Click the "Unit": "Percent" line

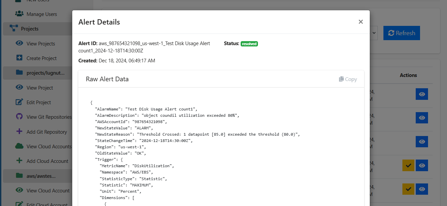120,191
